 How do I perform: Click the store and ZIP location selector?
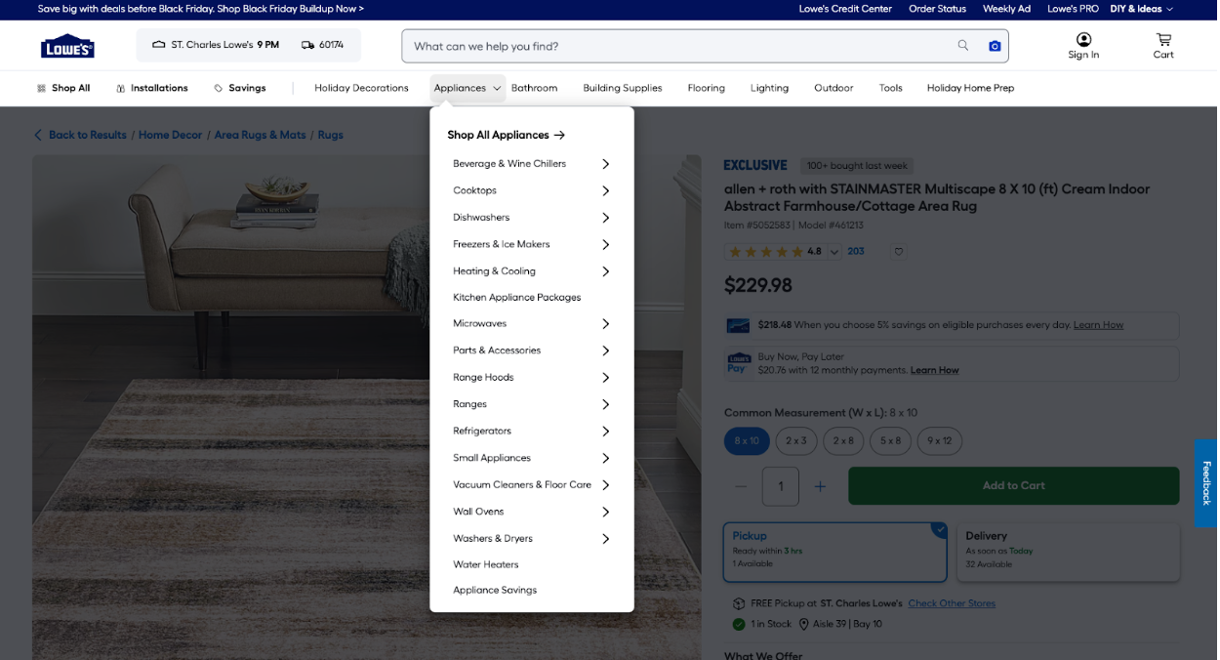249,45
